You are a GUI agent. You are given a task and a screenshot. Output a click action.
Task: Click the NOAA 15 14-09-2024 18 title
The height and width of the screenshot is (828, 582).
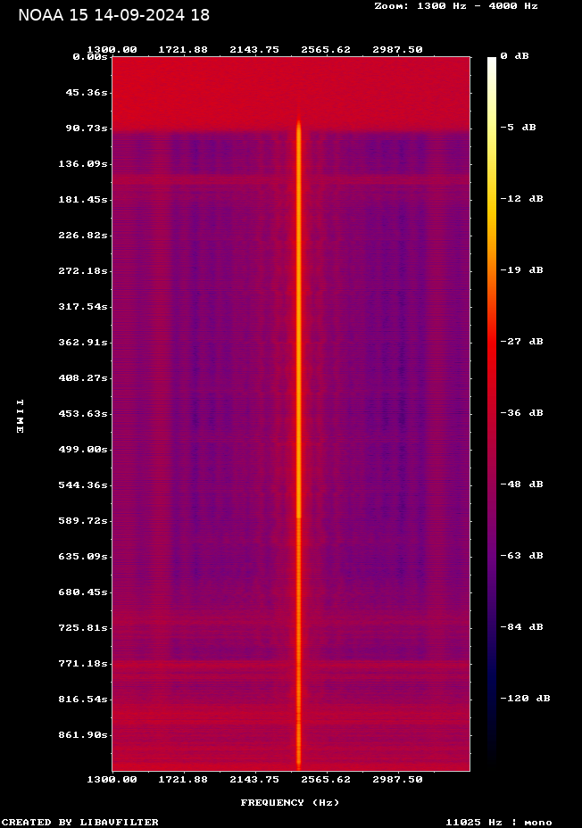tap(113, 15)
